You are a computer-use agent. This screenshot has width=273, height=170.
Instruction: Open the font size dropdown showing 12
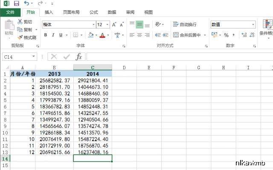click(x=107, y=25)
